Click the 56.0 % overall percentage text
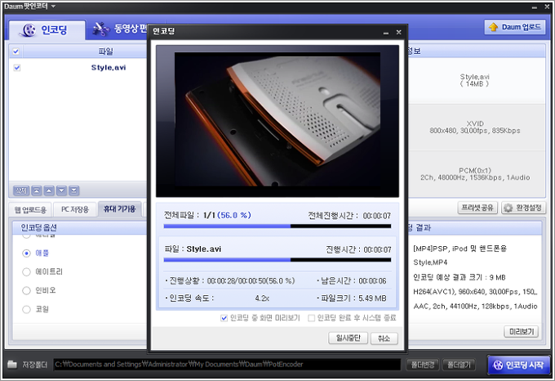 click(x=234, y=215)
